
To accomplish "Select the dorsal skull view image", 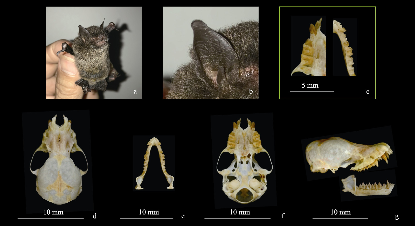I will click(x=58, y=161).
